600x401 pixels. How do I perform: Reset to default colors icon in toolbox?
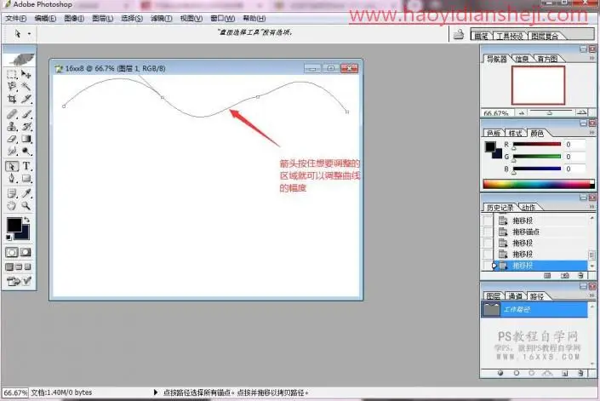coord(9,238)
